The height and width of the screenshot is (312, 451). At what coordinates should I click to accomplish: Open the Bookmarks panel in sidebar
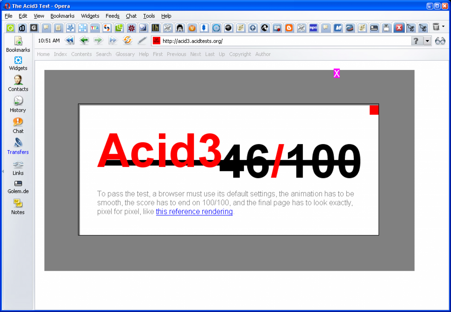click(x=18, y=44)
